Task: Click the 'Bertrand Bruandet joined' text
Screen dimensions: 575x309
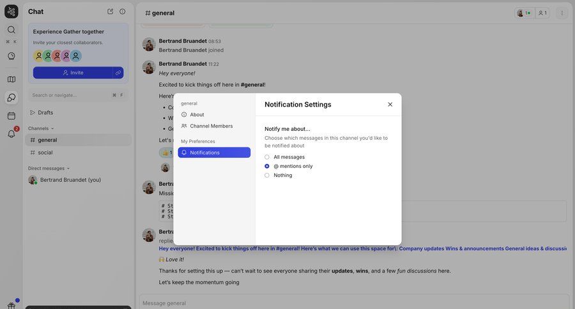Action: 191,50
